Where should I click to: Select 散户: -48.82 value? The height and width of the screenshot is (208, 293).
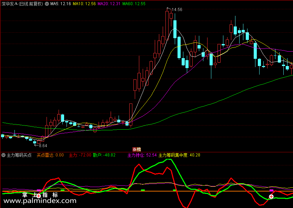104,155
